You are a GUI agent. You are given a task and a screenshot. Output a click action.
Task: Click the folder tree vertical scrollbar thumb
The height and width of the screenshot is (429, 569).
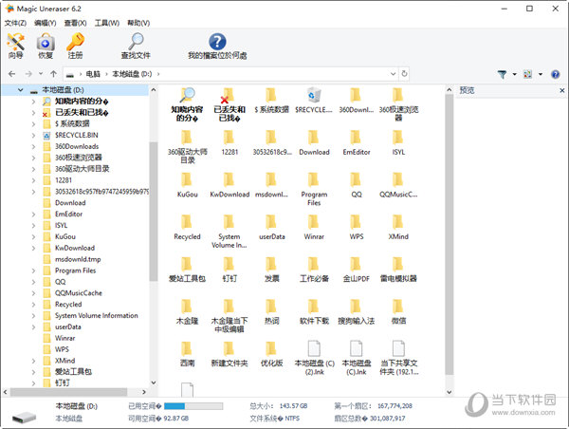[x=153, y=212]
